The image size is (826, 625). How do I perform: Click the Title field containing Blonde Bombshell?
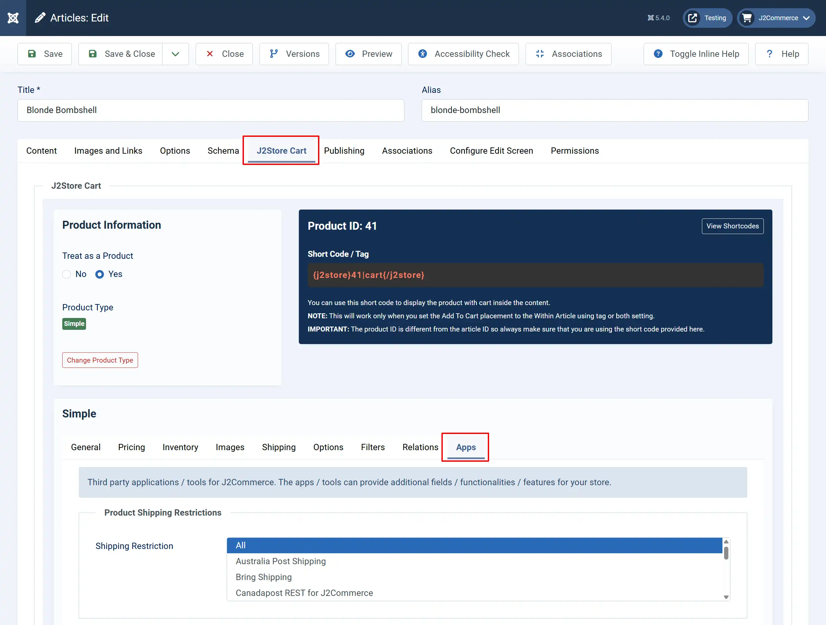210,110
